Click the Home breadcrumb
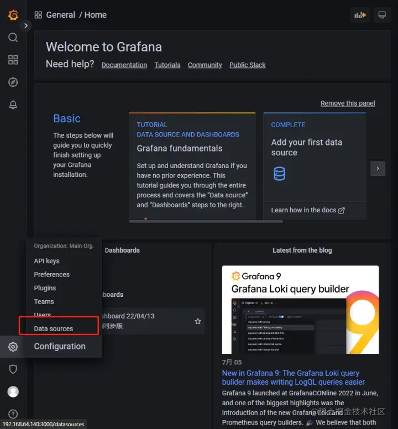The height and width of the screenshot is (429, 398). click(96, 15)
